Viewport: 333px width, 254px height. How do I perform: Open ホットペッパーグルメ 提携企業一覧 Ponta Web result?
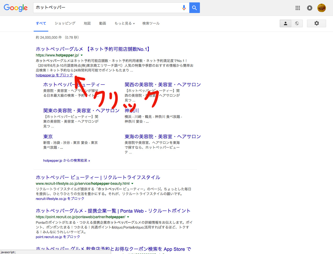[113, 211]
